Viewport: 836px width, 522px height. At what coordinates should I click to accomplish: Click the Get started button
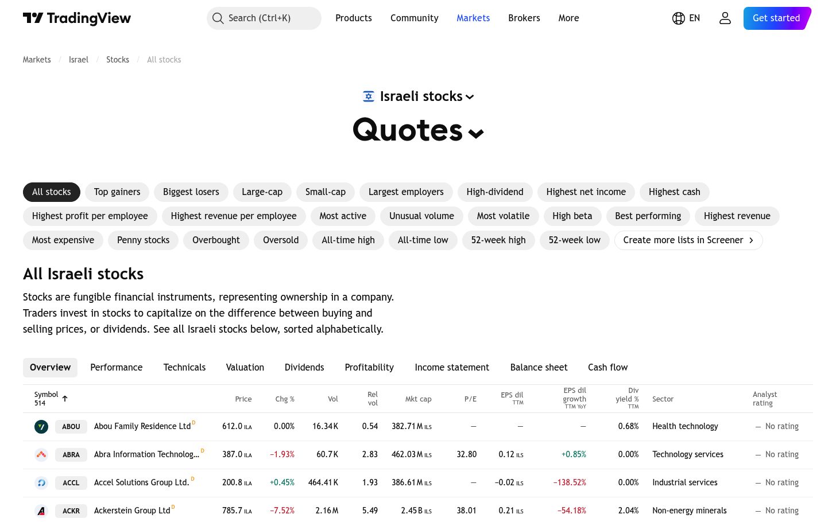(x=777, y=18)
